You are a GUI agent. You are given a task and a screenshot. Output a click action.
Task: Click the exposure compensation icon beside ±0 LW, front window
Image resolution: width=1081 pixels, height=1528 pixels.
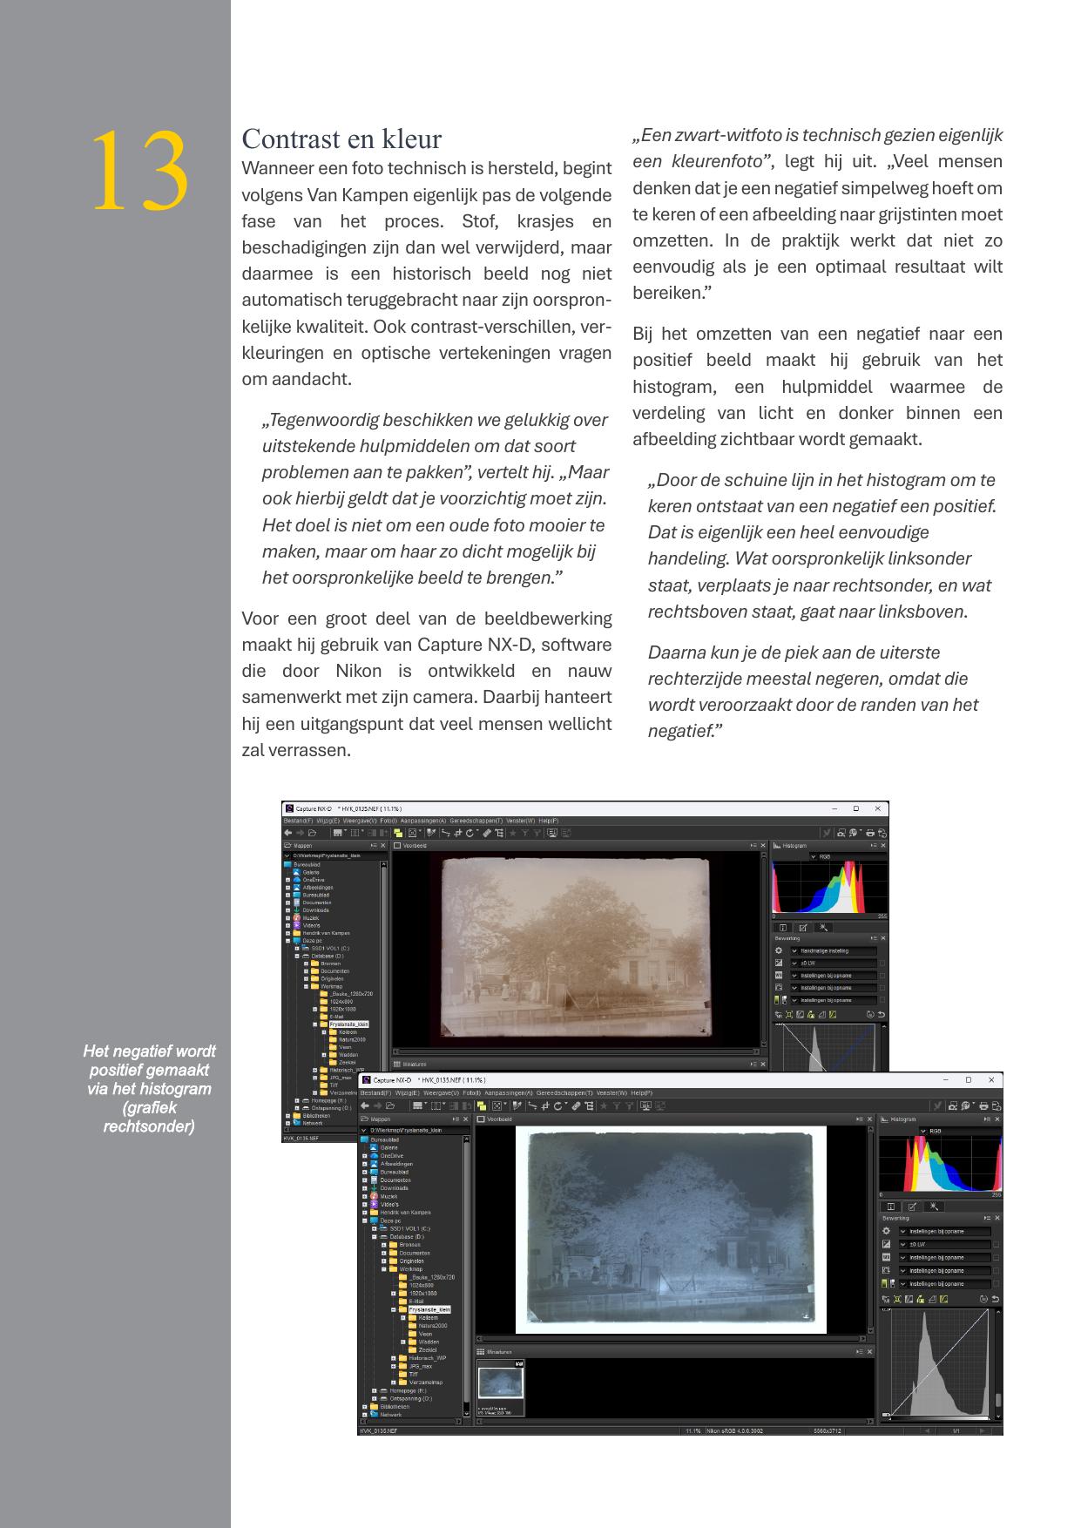pyautogui.click(x=886, y=1244)
